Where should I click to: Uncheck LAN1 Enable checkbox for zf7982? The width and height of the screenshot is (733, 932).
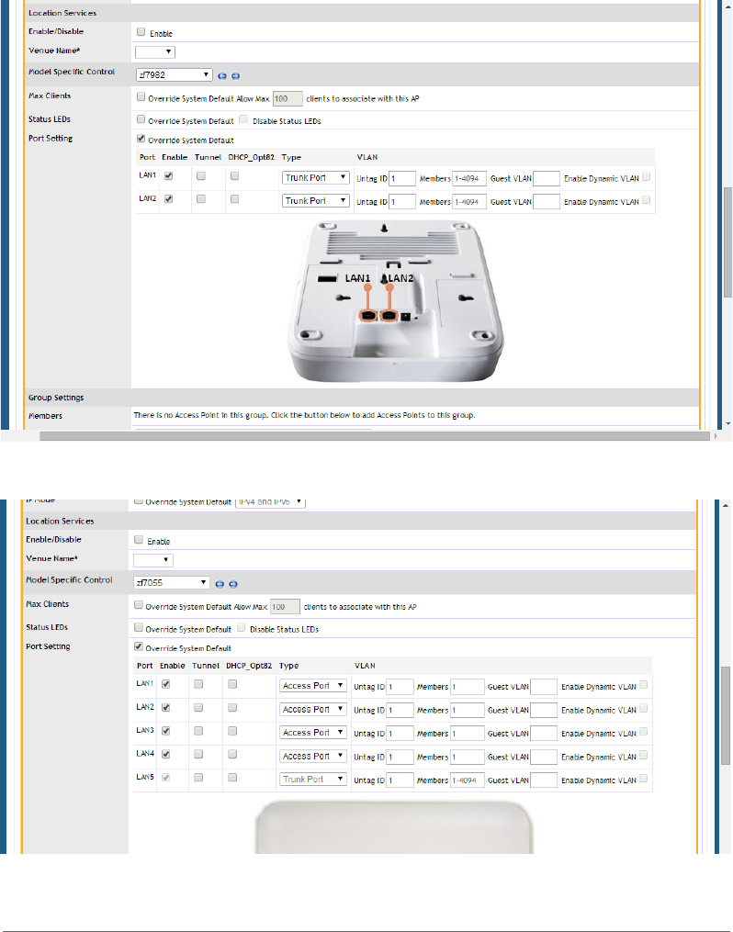(x=169, y=176)
